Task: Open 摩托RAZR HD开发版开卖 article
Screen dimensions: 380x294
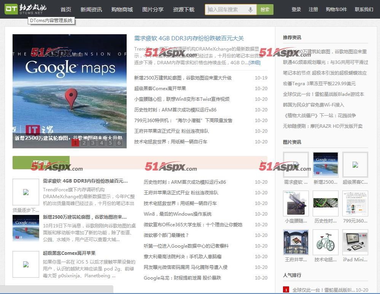Action: click(323, 126)
